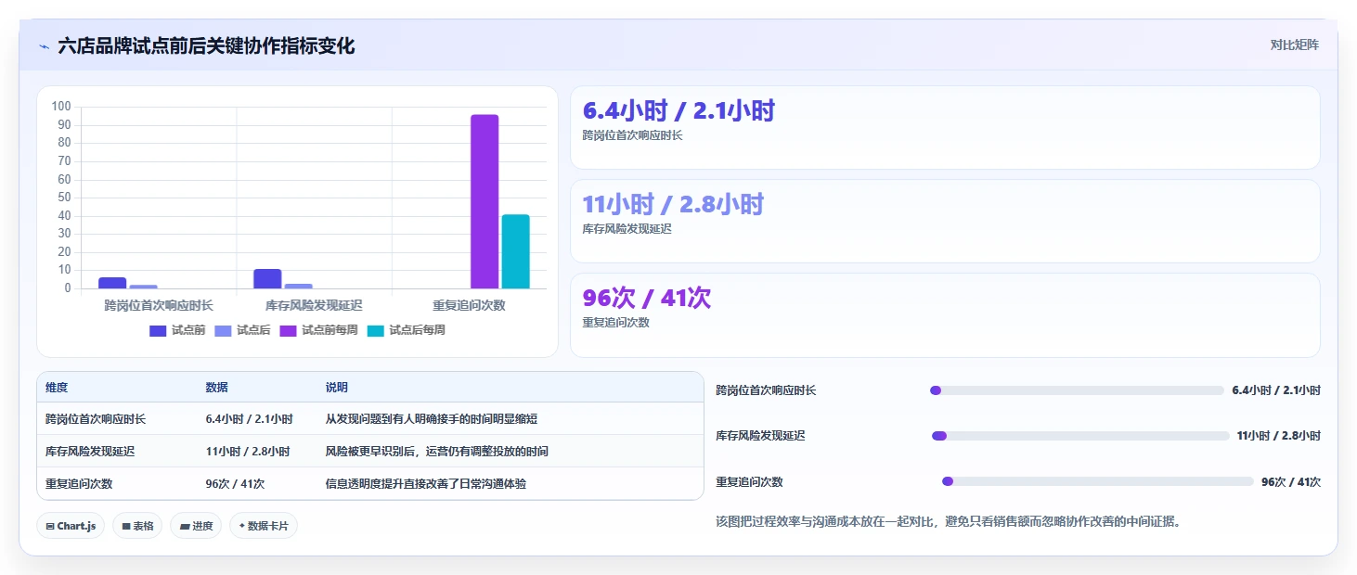Screen dimensions: 1357x575
Task: Select table row cell 跨岗位首次响应时长
Action: click(96, 419)
